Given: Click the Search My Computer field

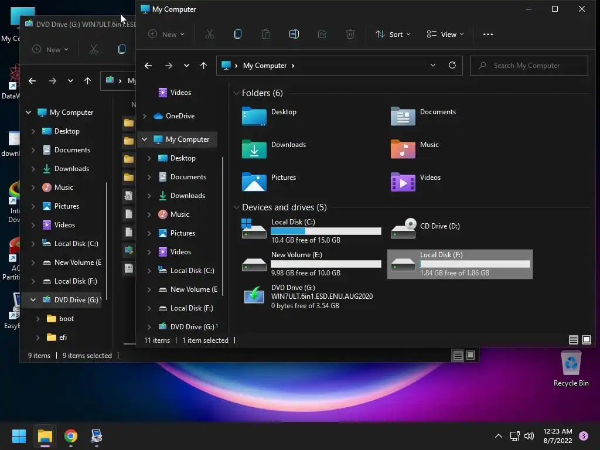Looking at the screenshot, I should 529,66.
